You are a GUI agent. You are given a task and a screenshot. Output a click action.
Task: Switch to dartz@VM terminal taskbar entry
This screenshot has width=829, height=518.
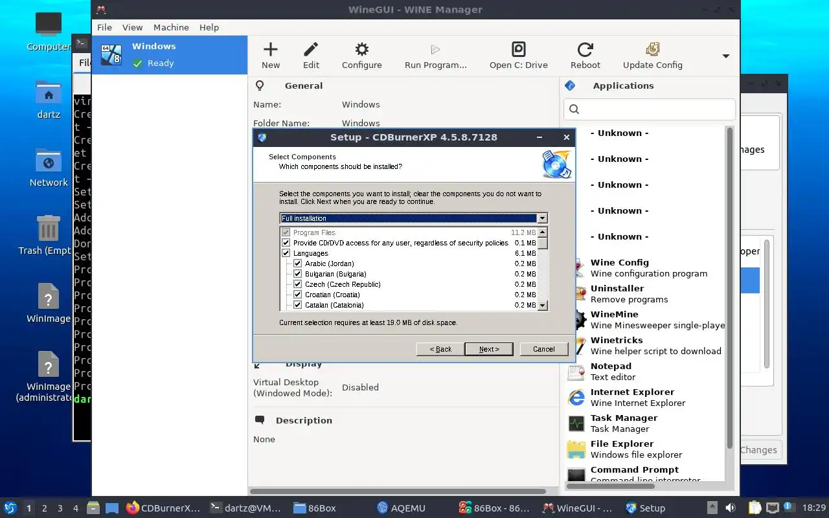246,508
